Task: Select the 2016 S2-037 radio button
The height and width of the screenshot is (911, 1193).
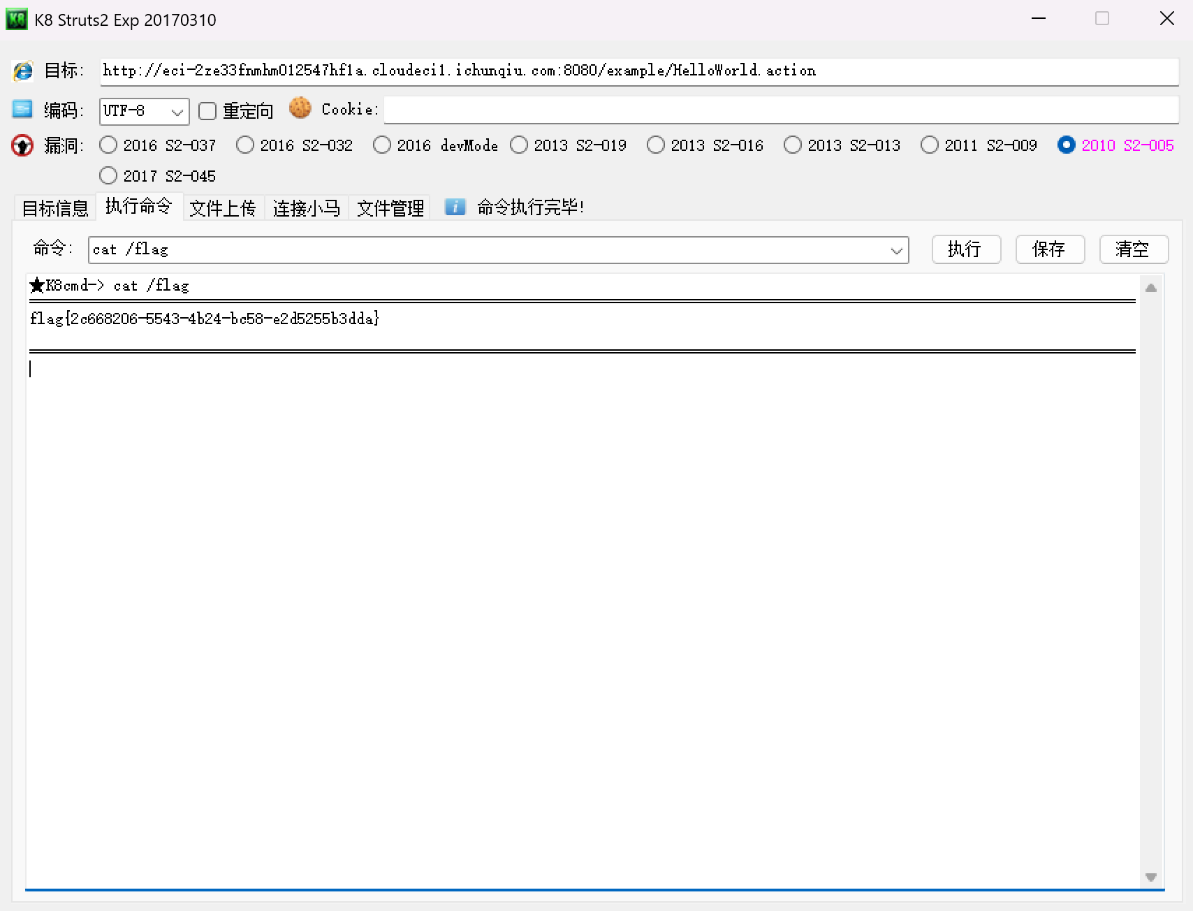Action: (x=108, y=145)
